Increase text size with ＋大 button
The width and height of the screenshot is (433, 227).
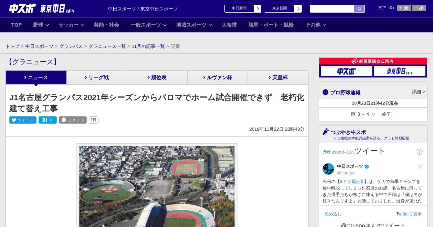[404, 8]
